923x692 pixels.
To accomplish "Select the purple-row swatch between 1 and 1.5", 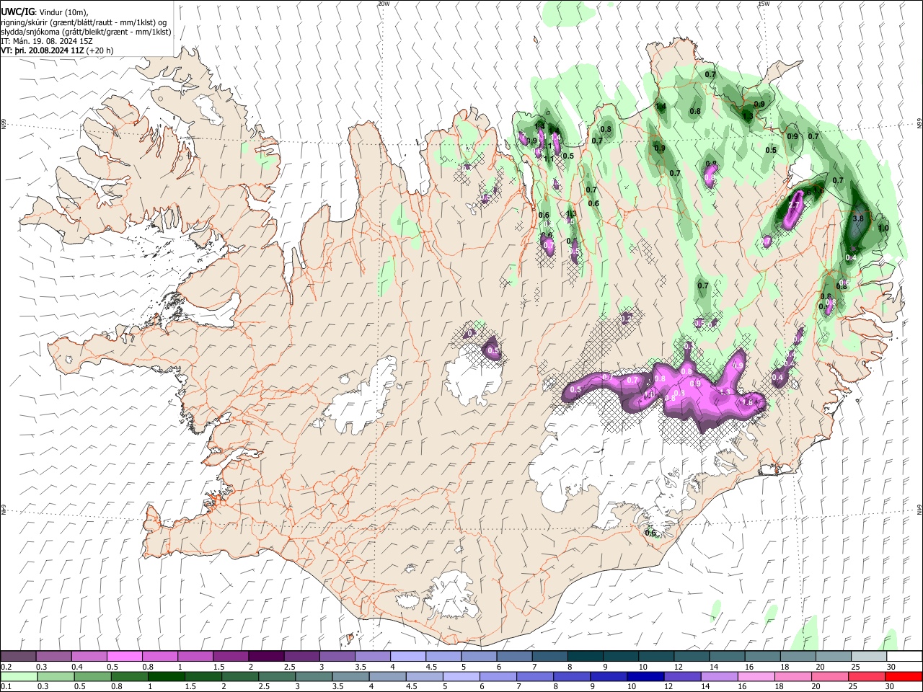I will point(195,657).
